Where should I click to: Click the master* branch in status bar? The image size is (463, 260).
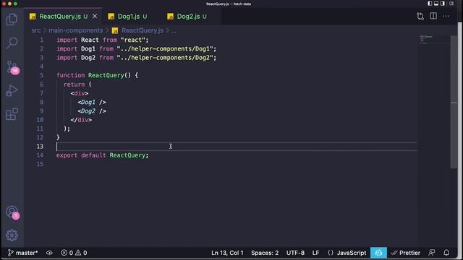tap(23, 253)
